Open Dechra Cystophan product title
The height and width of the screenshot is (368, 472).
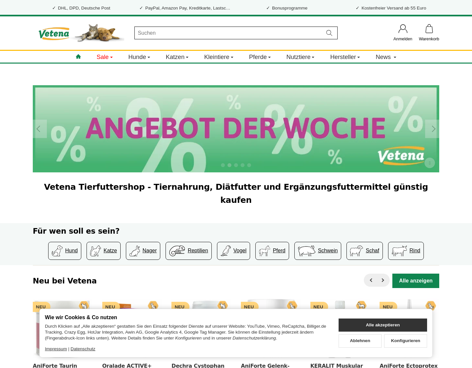[x=198, y=365]
